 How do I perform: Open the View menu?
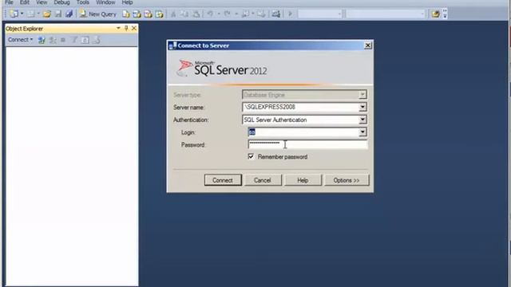(42, 2)
